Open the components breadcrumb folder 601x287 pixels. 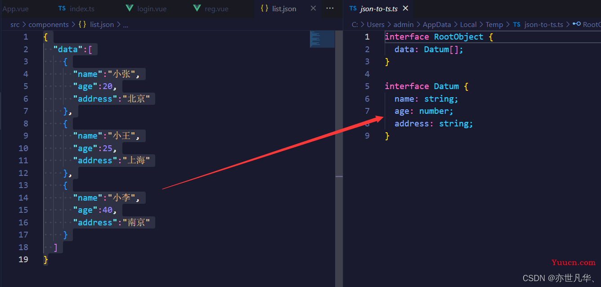pos(49,25)
